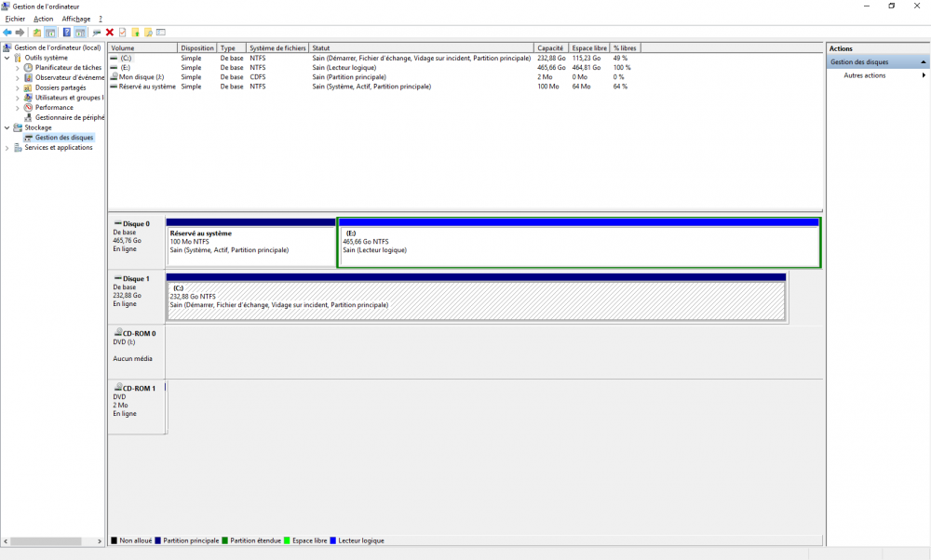Image resolution: width=931 pixels, height=560 pixels.
Task: Sort by the Capacité column header
Action: pos(551,48)
